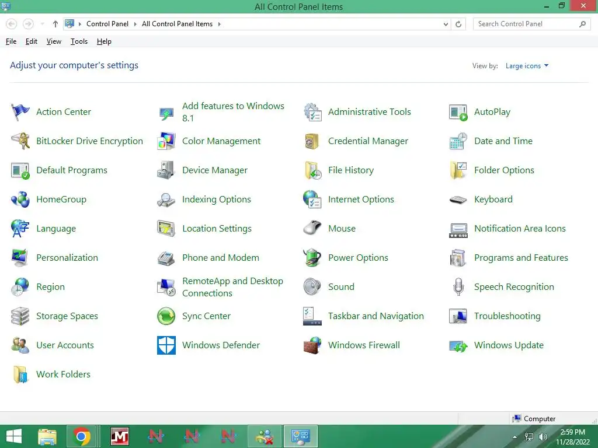
Task: Open Google Chrome from the taskbar
Action: (x=81, y=436)
